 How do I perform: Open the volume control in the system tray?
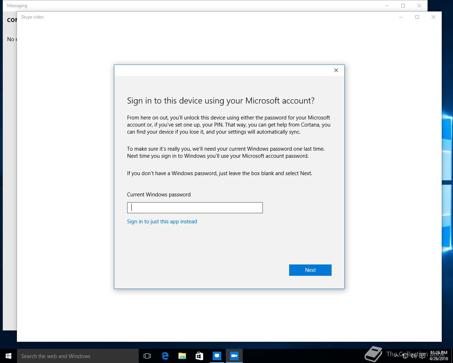pos(414,356)
